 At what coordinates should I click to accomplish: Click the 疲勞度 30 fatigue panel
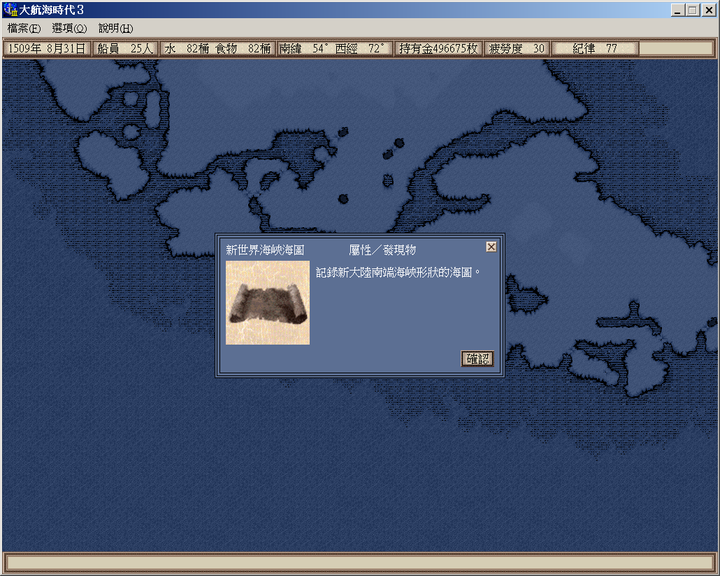517,49
